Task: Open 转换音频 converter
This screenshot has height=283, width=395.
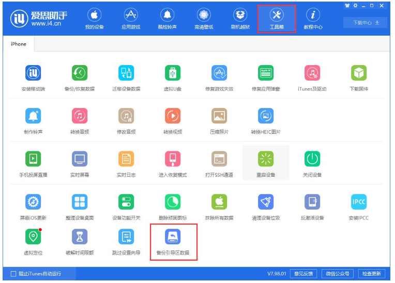Action: tap(80, 116)
